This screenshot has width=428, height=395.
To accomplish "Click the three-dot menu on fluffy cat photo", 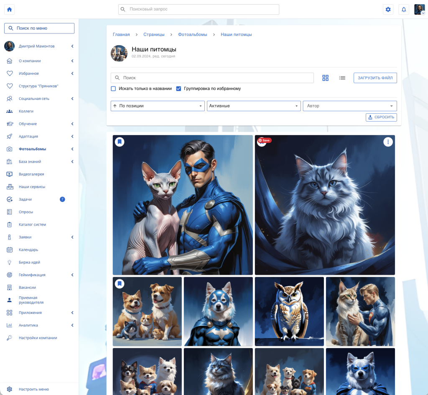I will (388, 142).
